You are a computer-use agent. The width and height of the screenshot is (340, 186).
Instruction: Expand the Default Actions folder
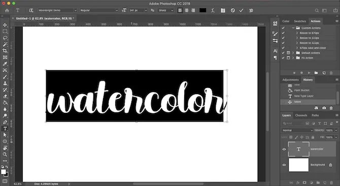[x=293, y=53]
